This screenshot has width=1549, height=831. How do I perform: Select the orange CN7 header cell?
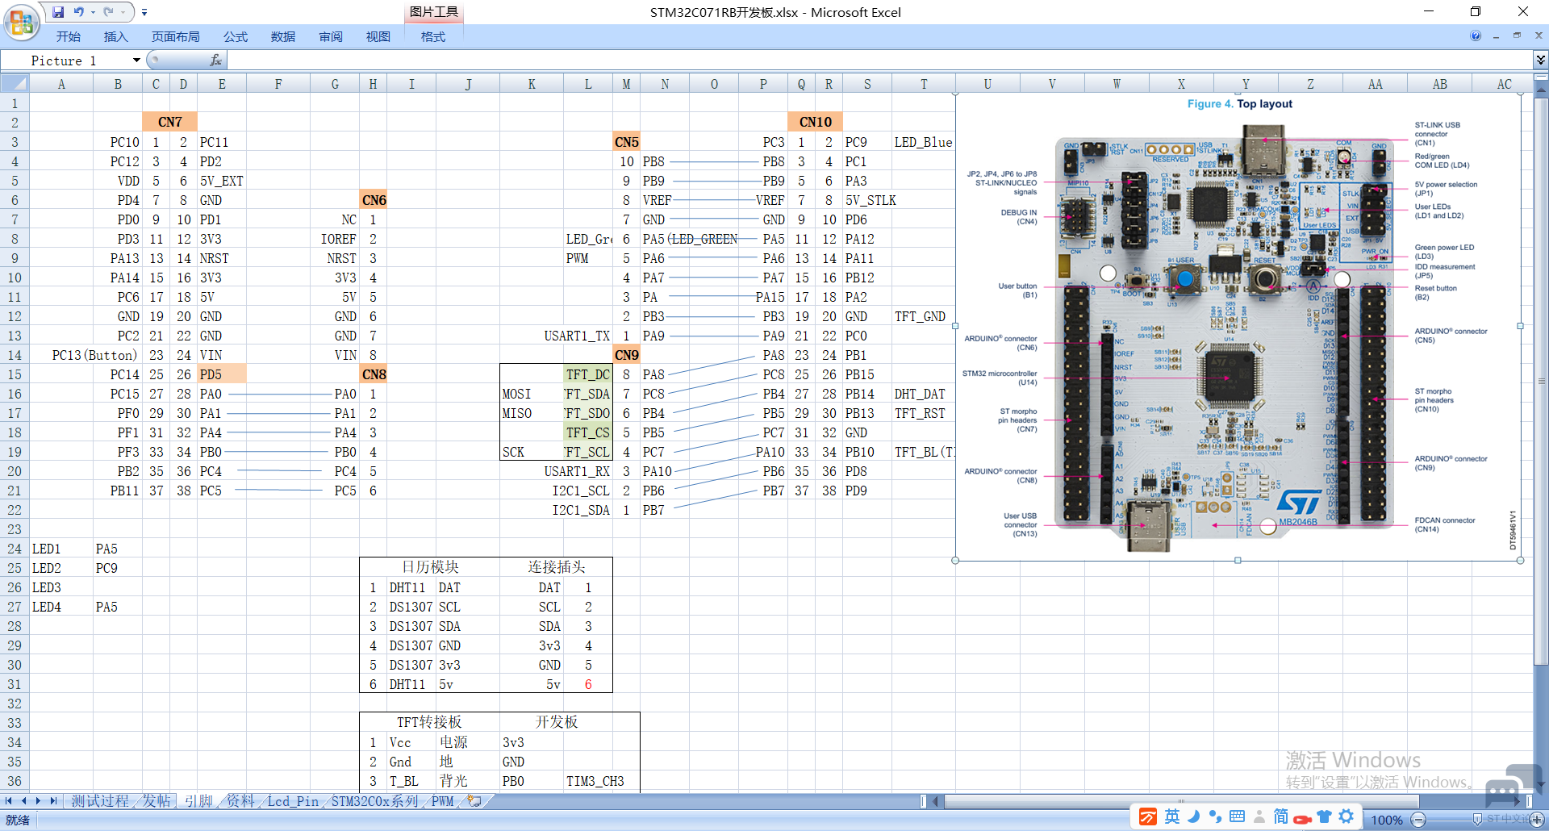click(x=170, y=123)
